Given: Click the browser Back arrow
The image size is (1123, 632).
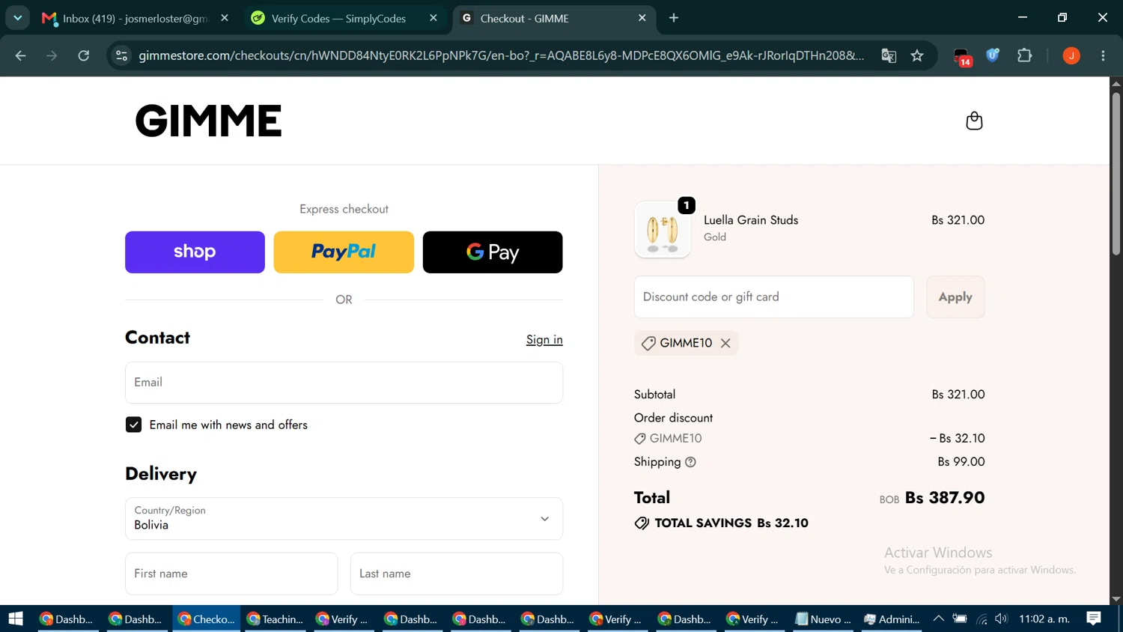Looking at the screenshot, I should (20, 55).
